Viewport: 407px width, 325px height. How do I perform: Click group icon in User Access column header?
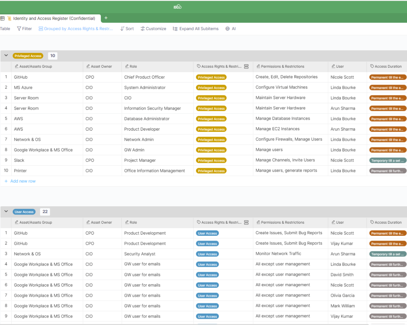coord(246,223)
